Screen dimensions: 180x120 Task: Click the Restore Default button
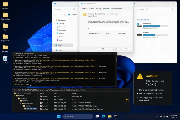[x=94, y=33]
